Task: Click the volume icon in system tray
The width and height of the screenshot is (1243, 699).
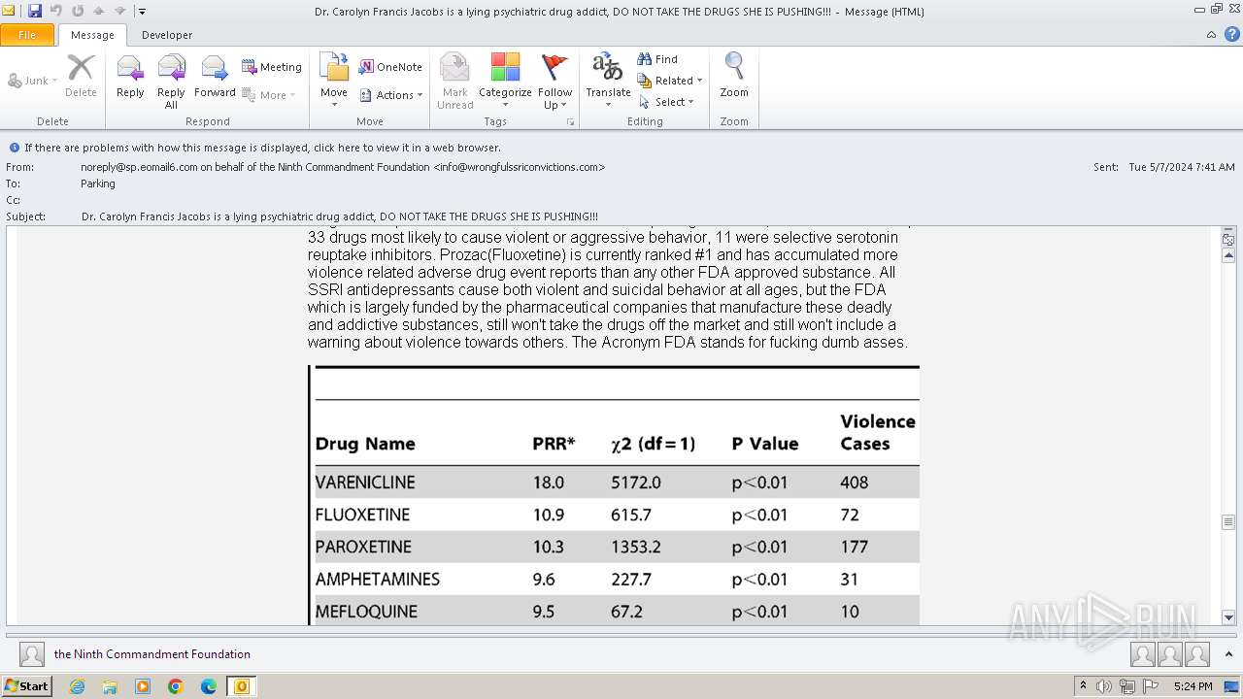Action: coord(1104,686)
